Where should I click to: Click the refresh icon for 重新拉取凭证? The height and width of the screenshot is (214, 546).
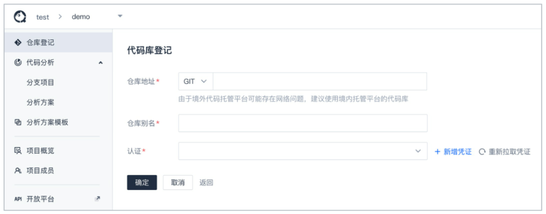482,152
